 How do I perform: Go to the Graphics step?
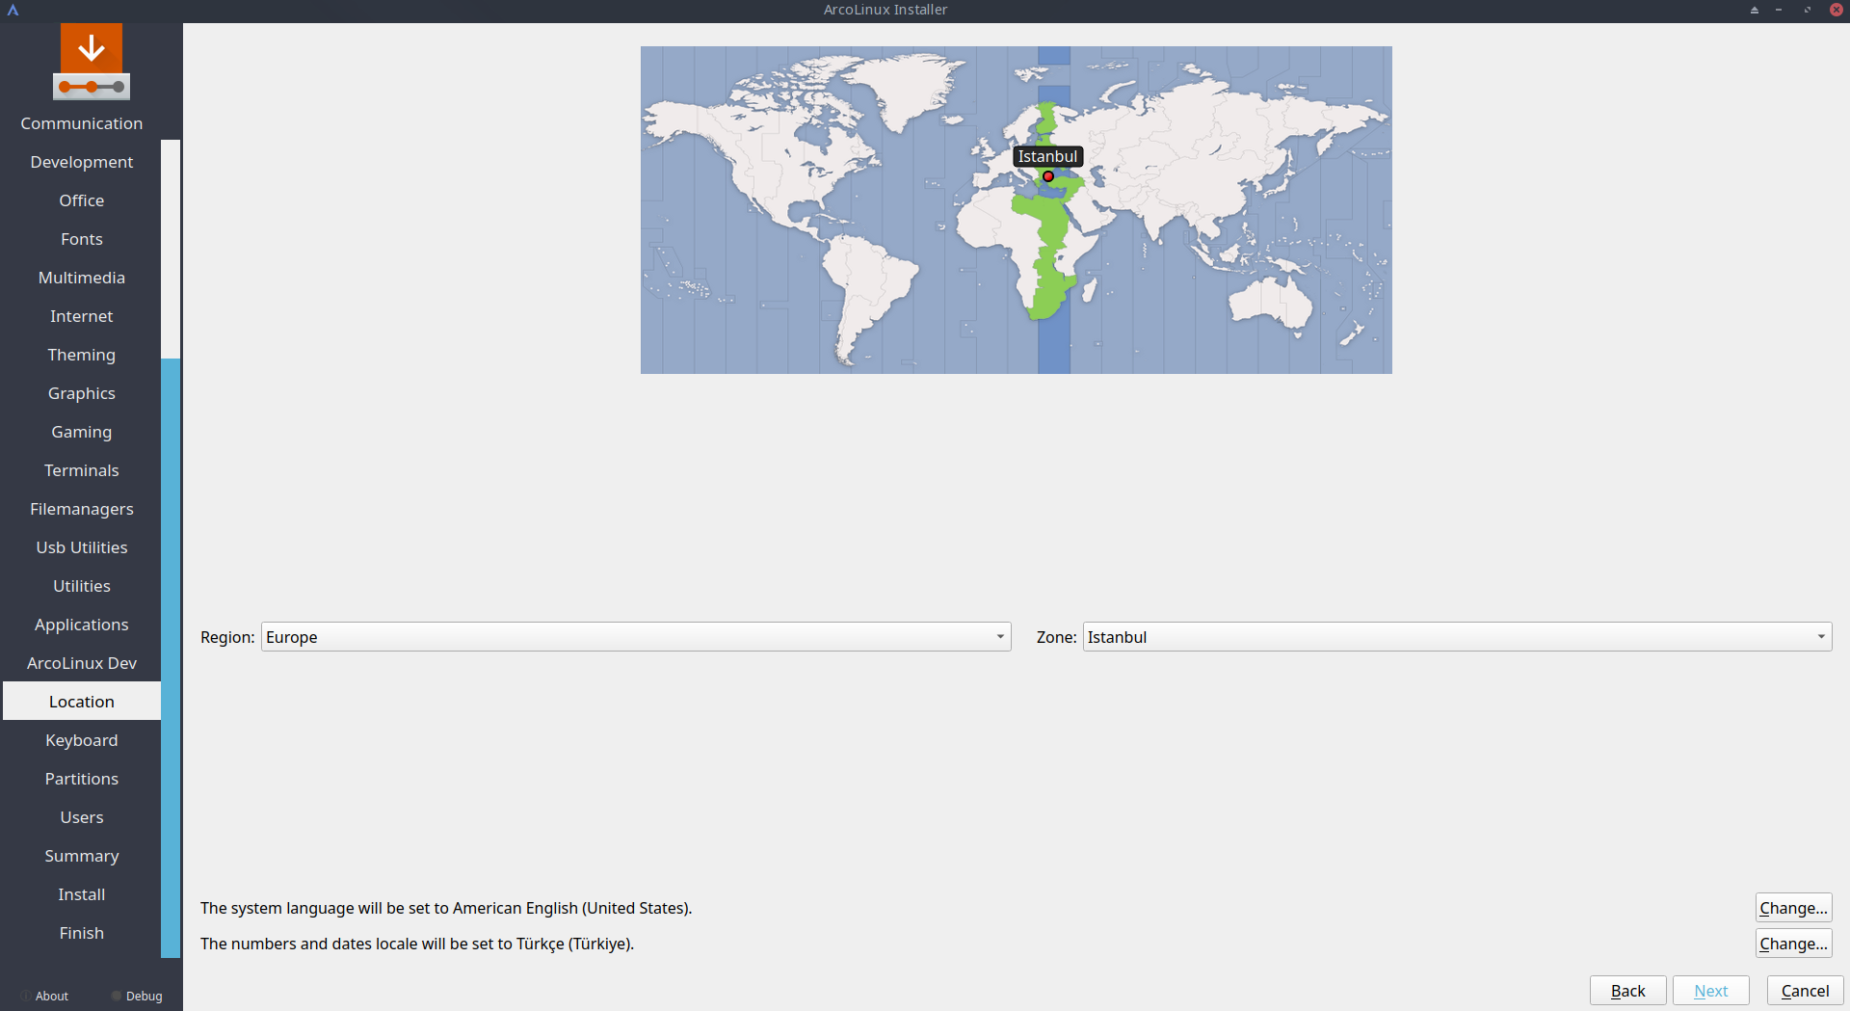point(82,393)
